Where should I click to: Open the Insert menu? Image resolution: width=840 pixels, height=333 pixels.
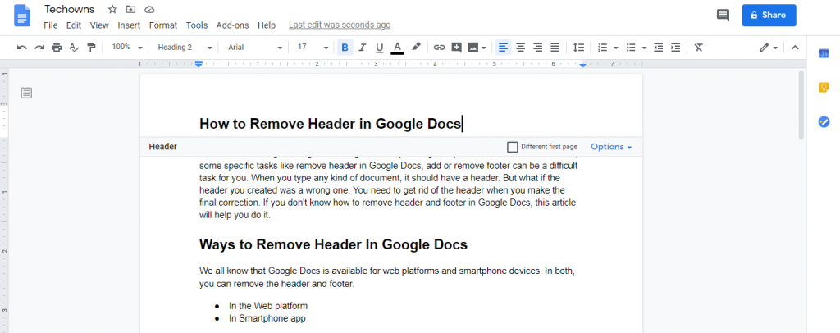click(x=129, y=25)
